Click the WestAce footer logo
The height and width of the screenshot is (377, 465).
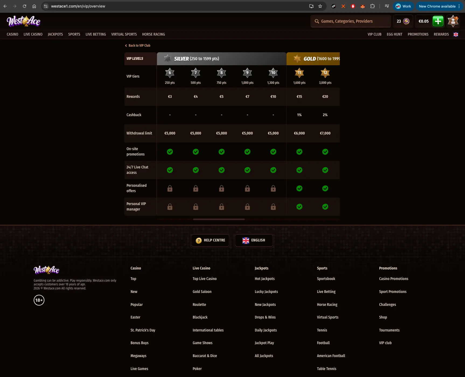coord(46,269)
